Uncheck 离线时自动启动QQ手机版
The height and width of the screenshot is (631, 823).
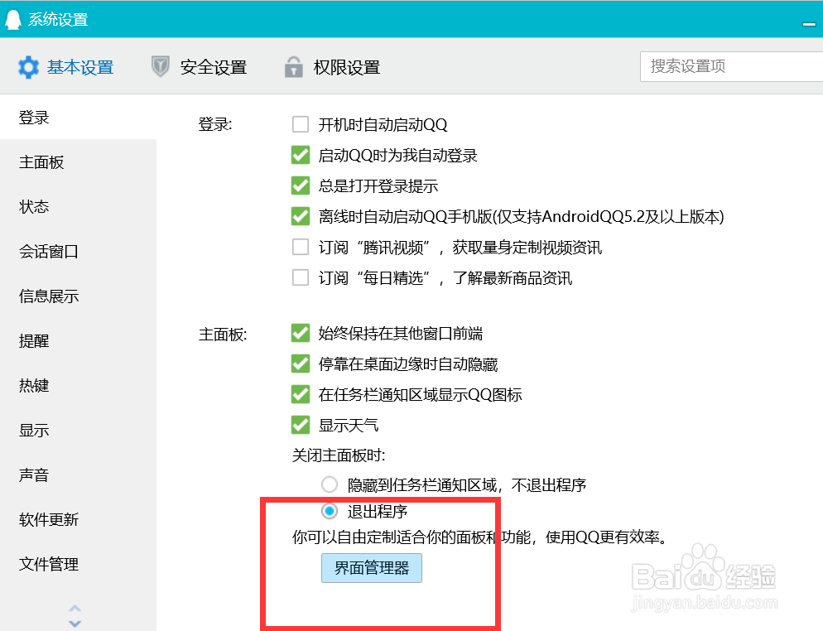tap(301, 216)
